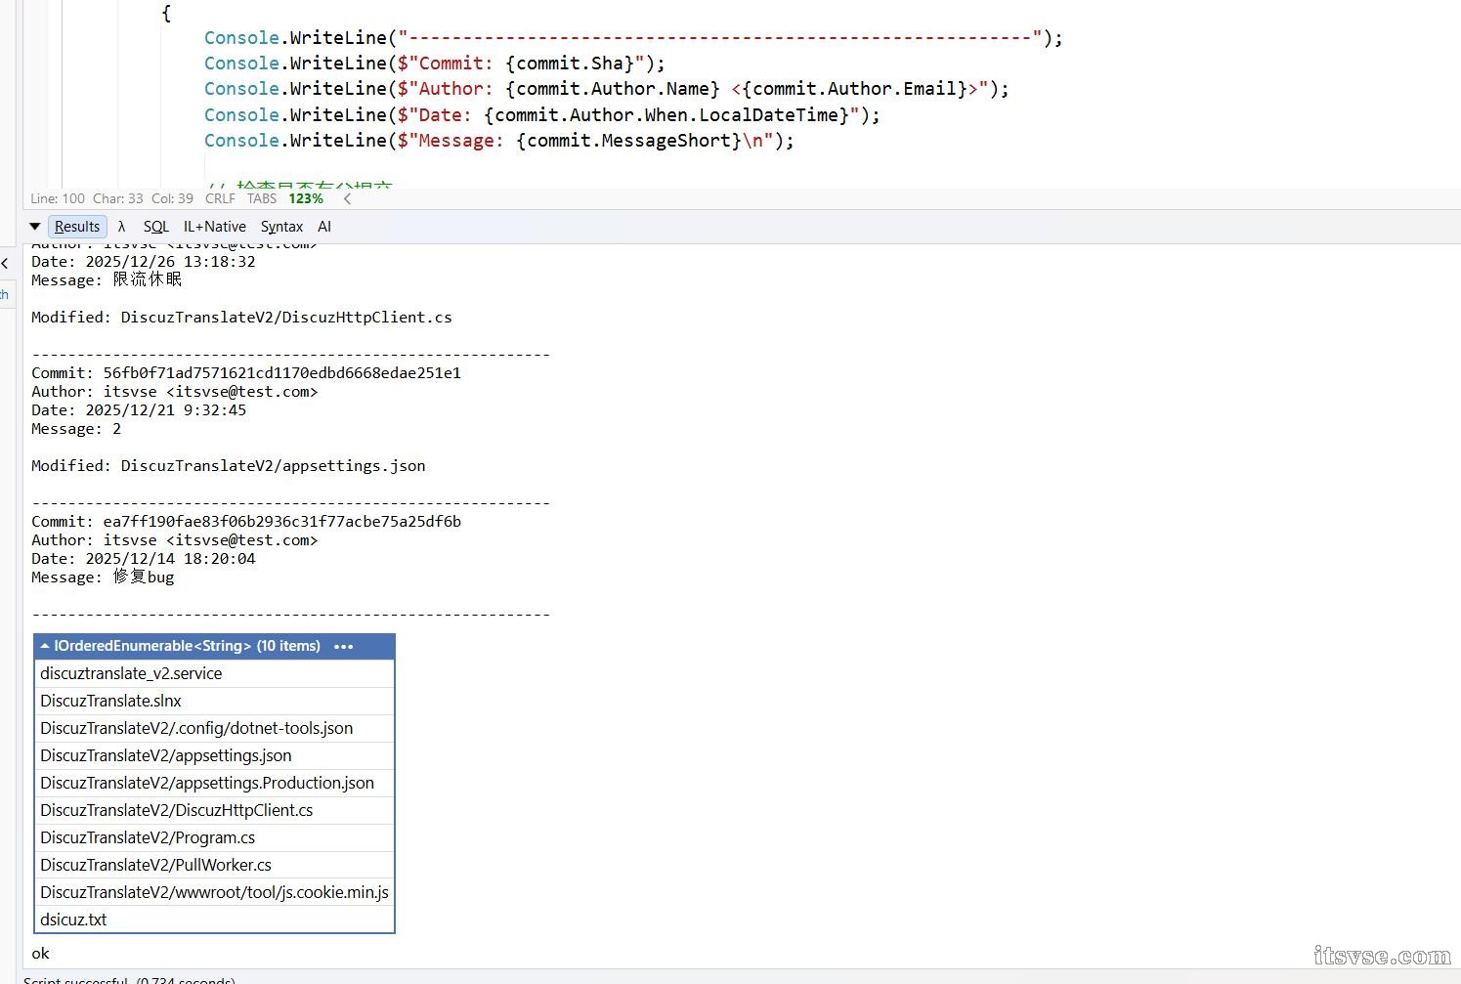The height and width of the screenshot is (984, 1461).
Task: Open the three-dots menu on table header
Action: tap(344, 646)
